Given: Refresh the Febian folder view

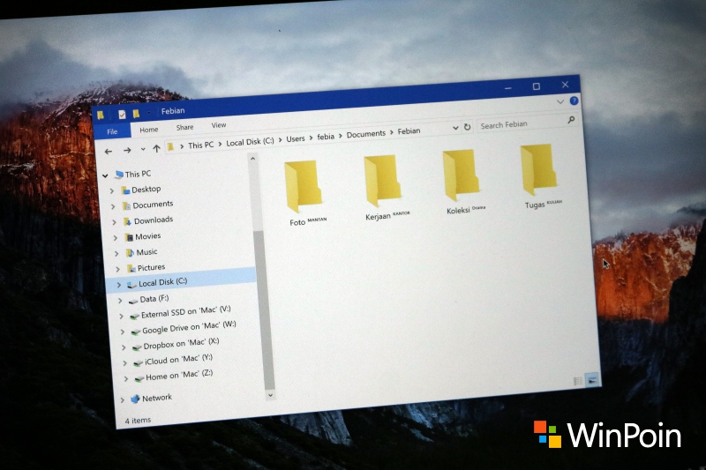Looking at the screenshot, I should point(468,127).
